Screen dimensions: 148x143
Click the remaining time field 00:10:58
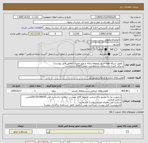35,34
